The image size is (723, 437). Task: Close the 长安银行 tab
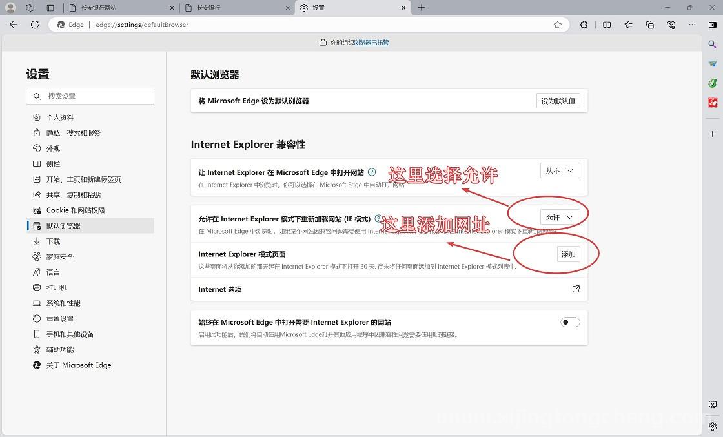[x=288, y=8]
